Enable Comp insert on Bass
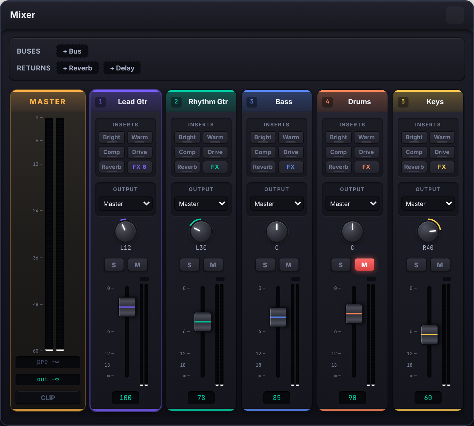Viewport: 474px width, 426px height. (263, 152)
